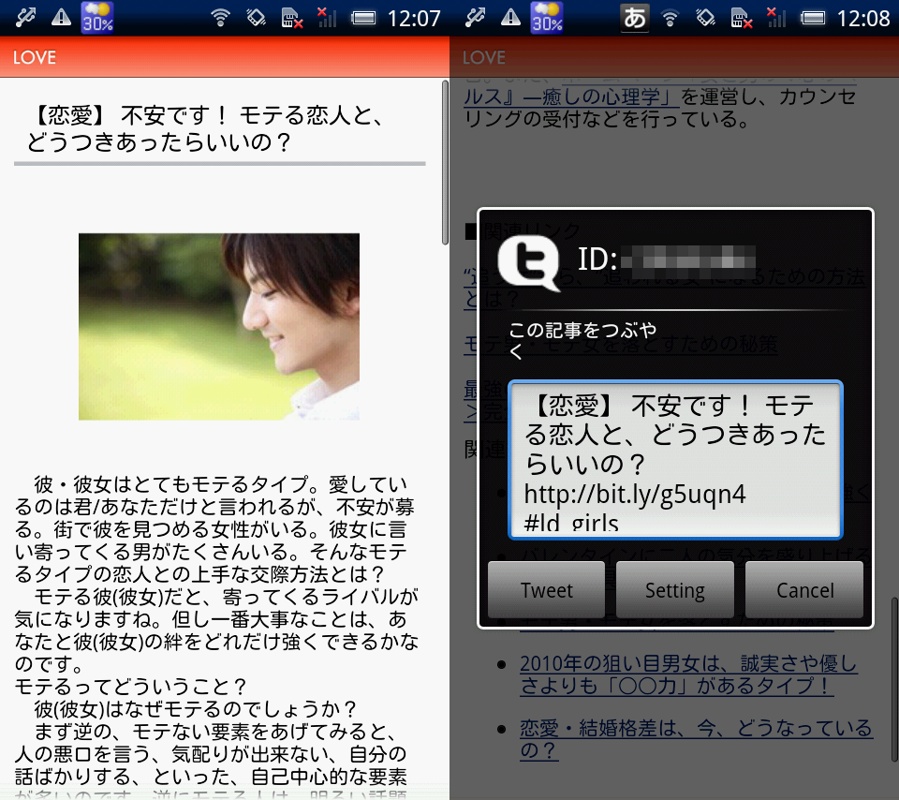Tap the no-signal icon in left status bar
Screen dimensions: 899x800
(x=327, y=18)
